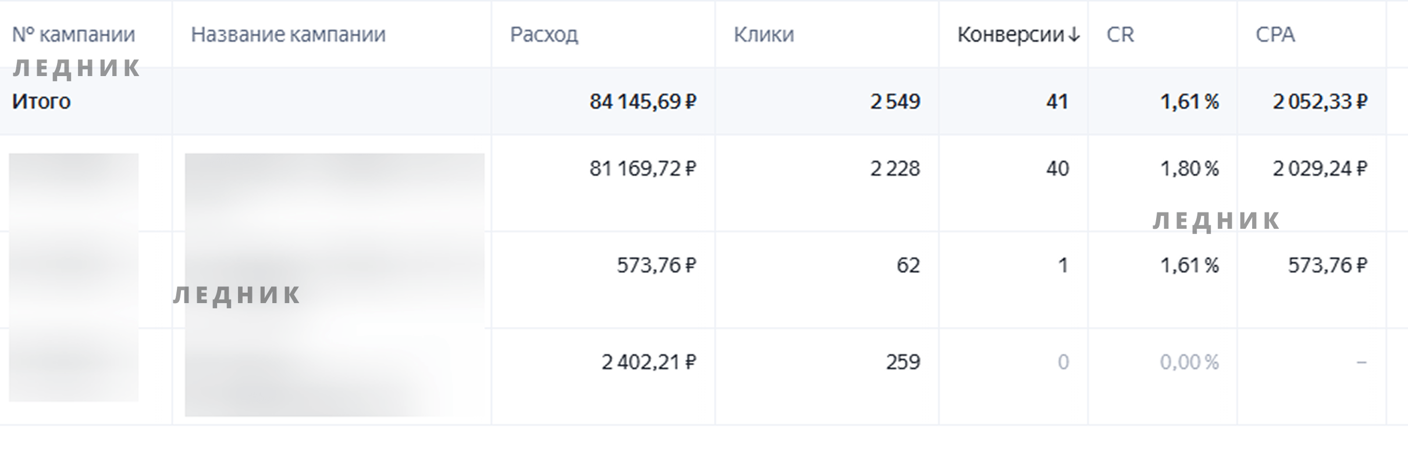Click the Итого row label
The width and height of the screenshot is (1408, 457).
(41, 102)
